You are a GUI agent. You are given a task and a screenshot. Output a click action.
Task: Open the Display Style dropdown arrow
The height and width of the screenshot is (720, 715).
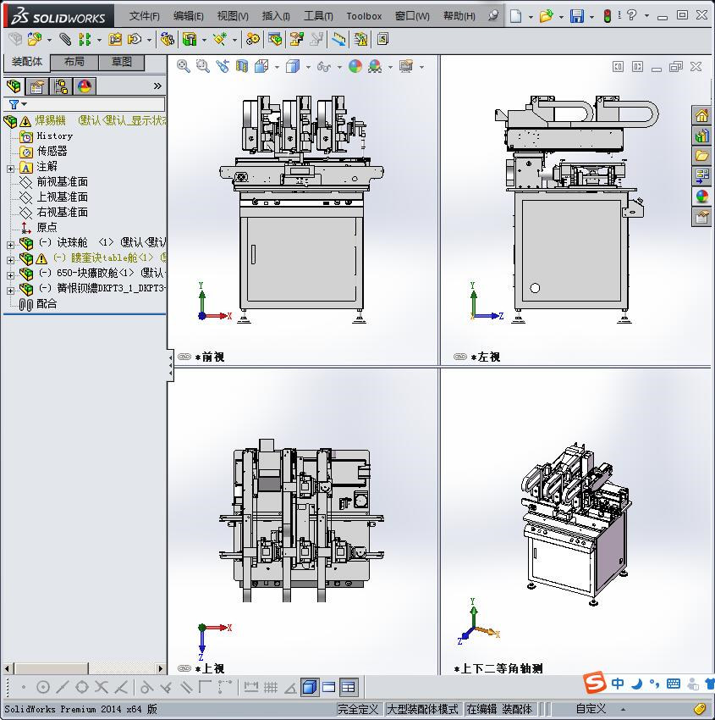click(x=308, y=66)
